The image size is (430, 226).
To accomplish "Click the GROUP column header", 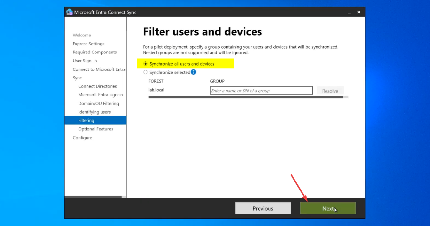I will [x=217, y=81].
